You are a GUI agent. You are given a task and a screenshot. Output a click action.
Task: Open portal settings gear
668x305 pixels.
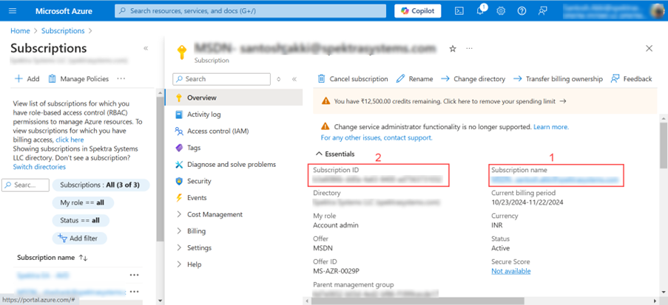point(501,11)
